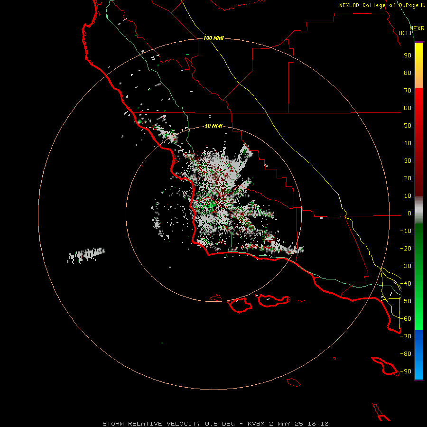Click the -50 value on velocity scale
Viewport: 427px width, 427px height.
[406, 301]
